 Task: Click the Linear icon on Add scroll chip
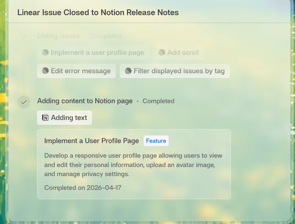[x=162, y=52]
